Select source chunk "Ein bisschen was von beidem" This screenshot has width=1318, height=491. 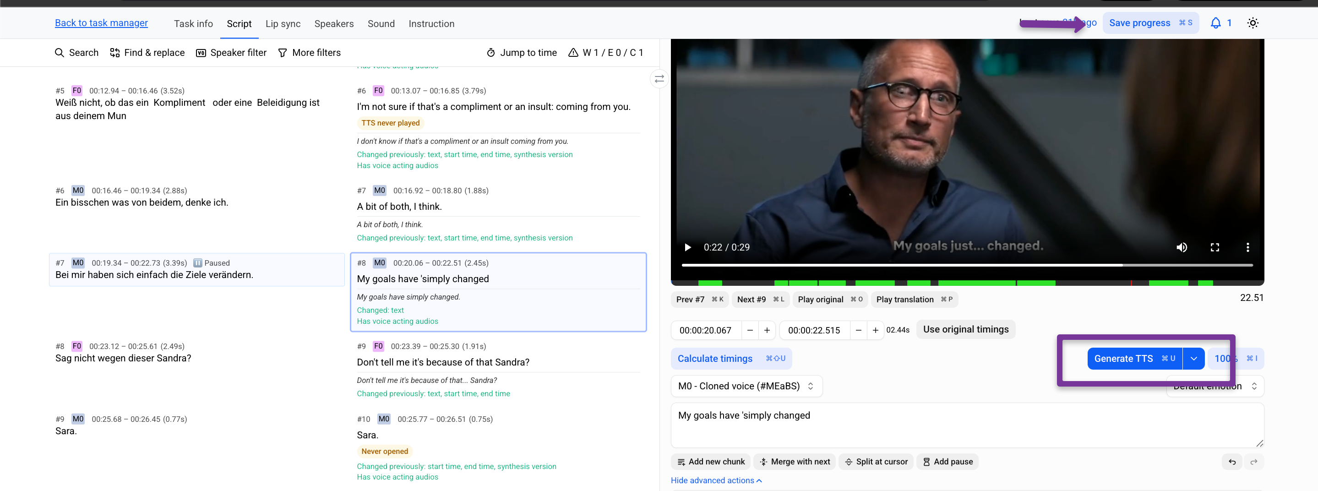coord(142,202)
